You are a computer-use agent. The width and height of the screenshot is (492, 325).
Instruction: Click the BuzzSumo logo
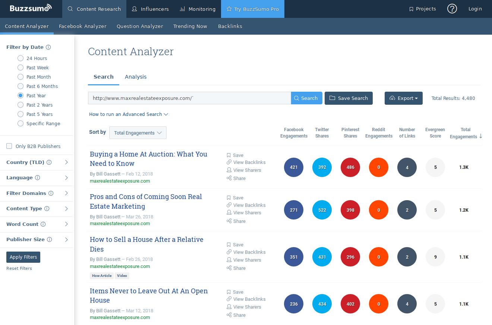tap(31, 8)
